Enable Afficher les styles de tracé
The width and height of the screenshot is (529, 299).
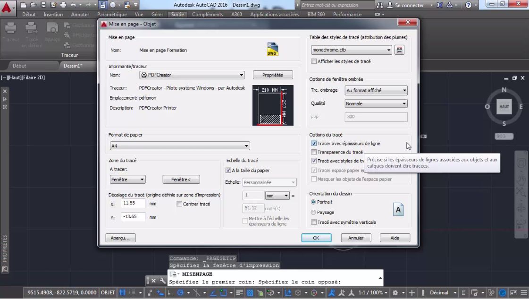click(314, 61)
